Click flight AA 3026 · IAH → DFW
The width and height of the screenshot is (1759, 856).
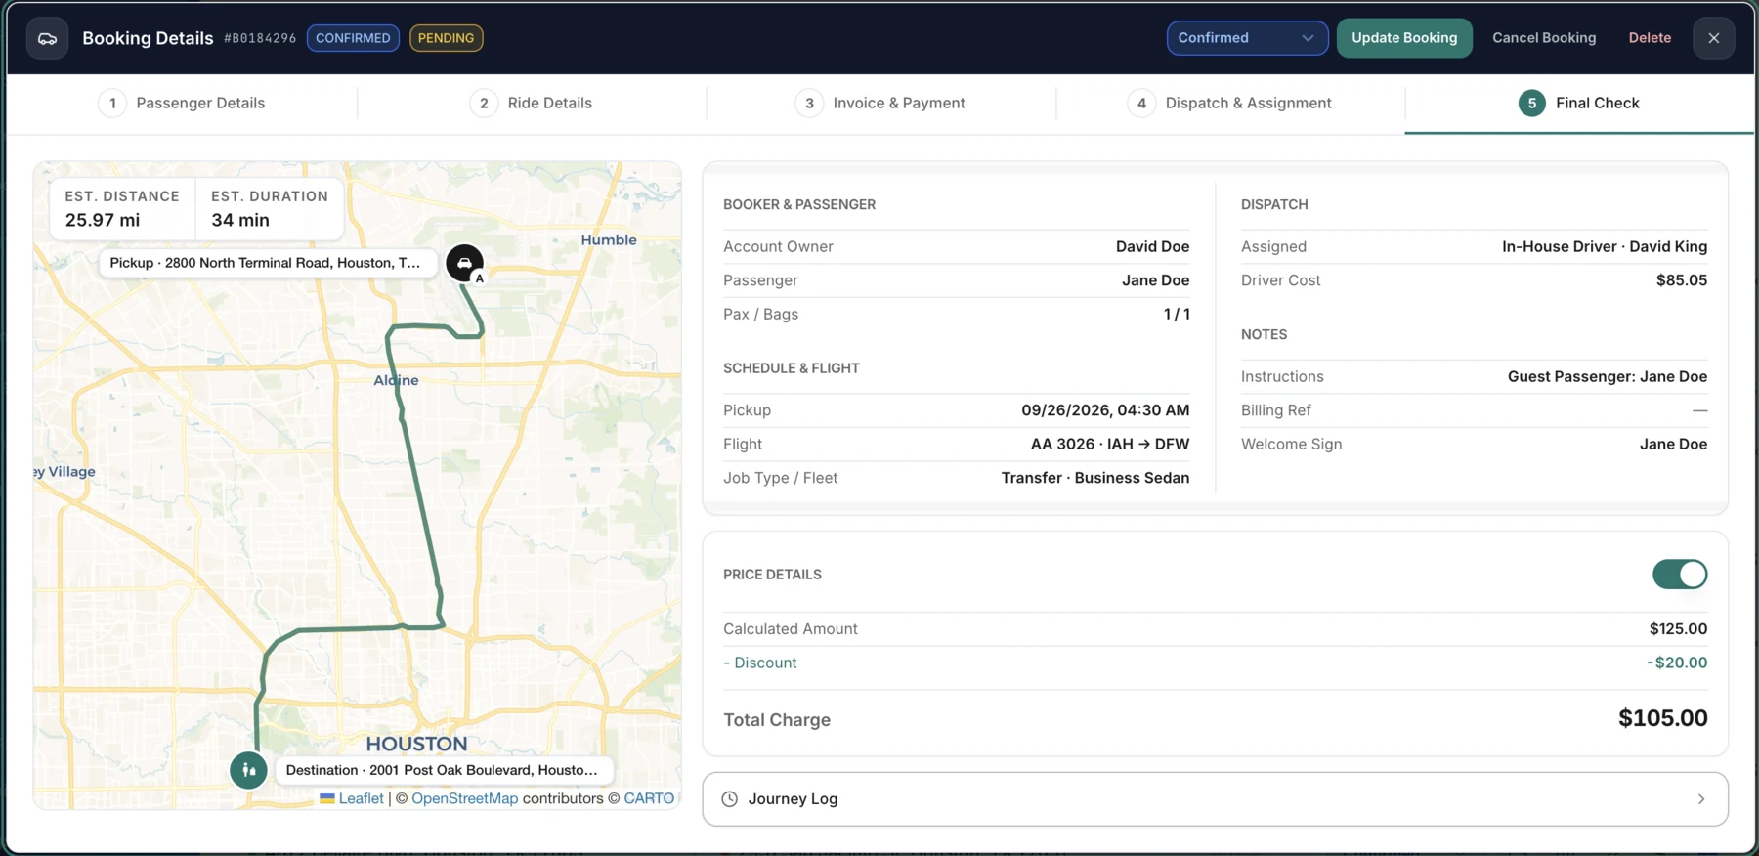pos(1110,445)
